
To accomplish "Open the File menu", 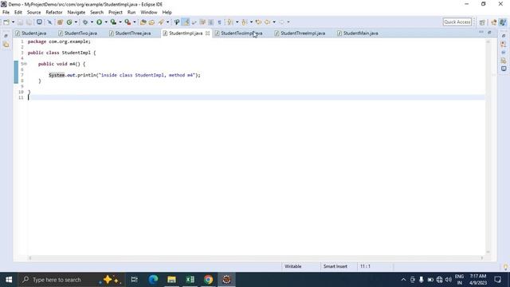I will click(6, 13).
